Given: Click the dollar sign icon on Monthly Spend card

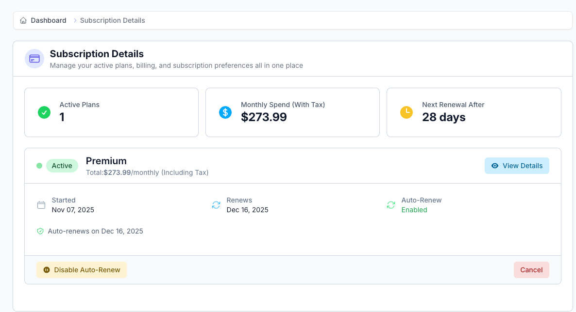Looking at the screenshot, I should coord(225,112).
